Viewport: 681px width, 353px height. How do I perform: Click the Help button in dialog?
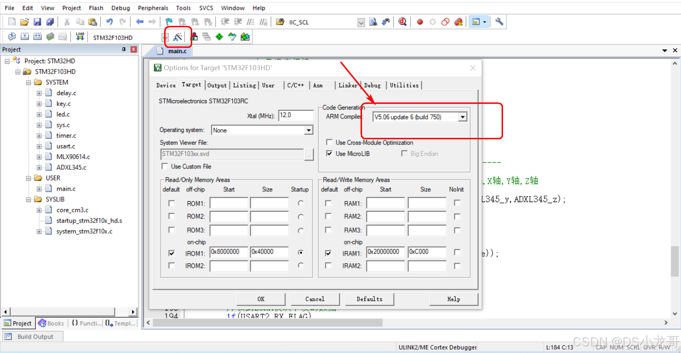pyautogui.click(x=454, y=299)
